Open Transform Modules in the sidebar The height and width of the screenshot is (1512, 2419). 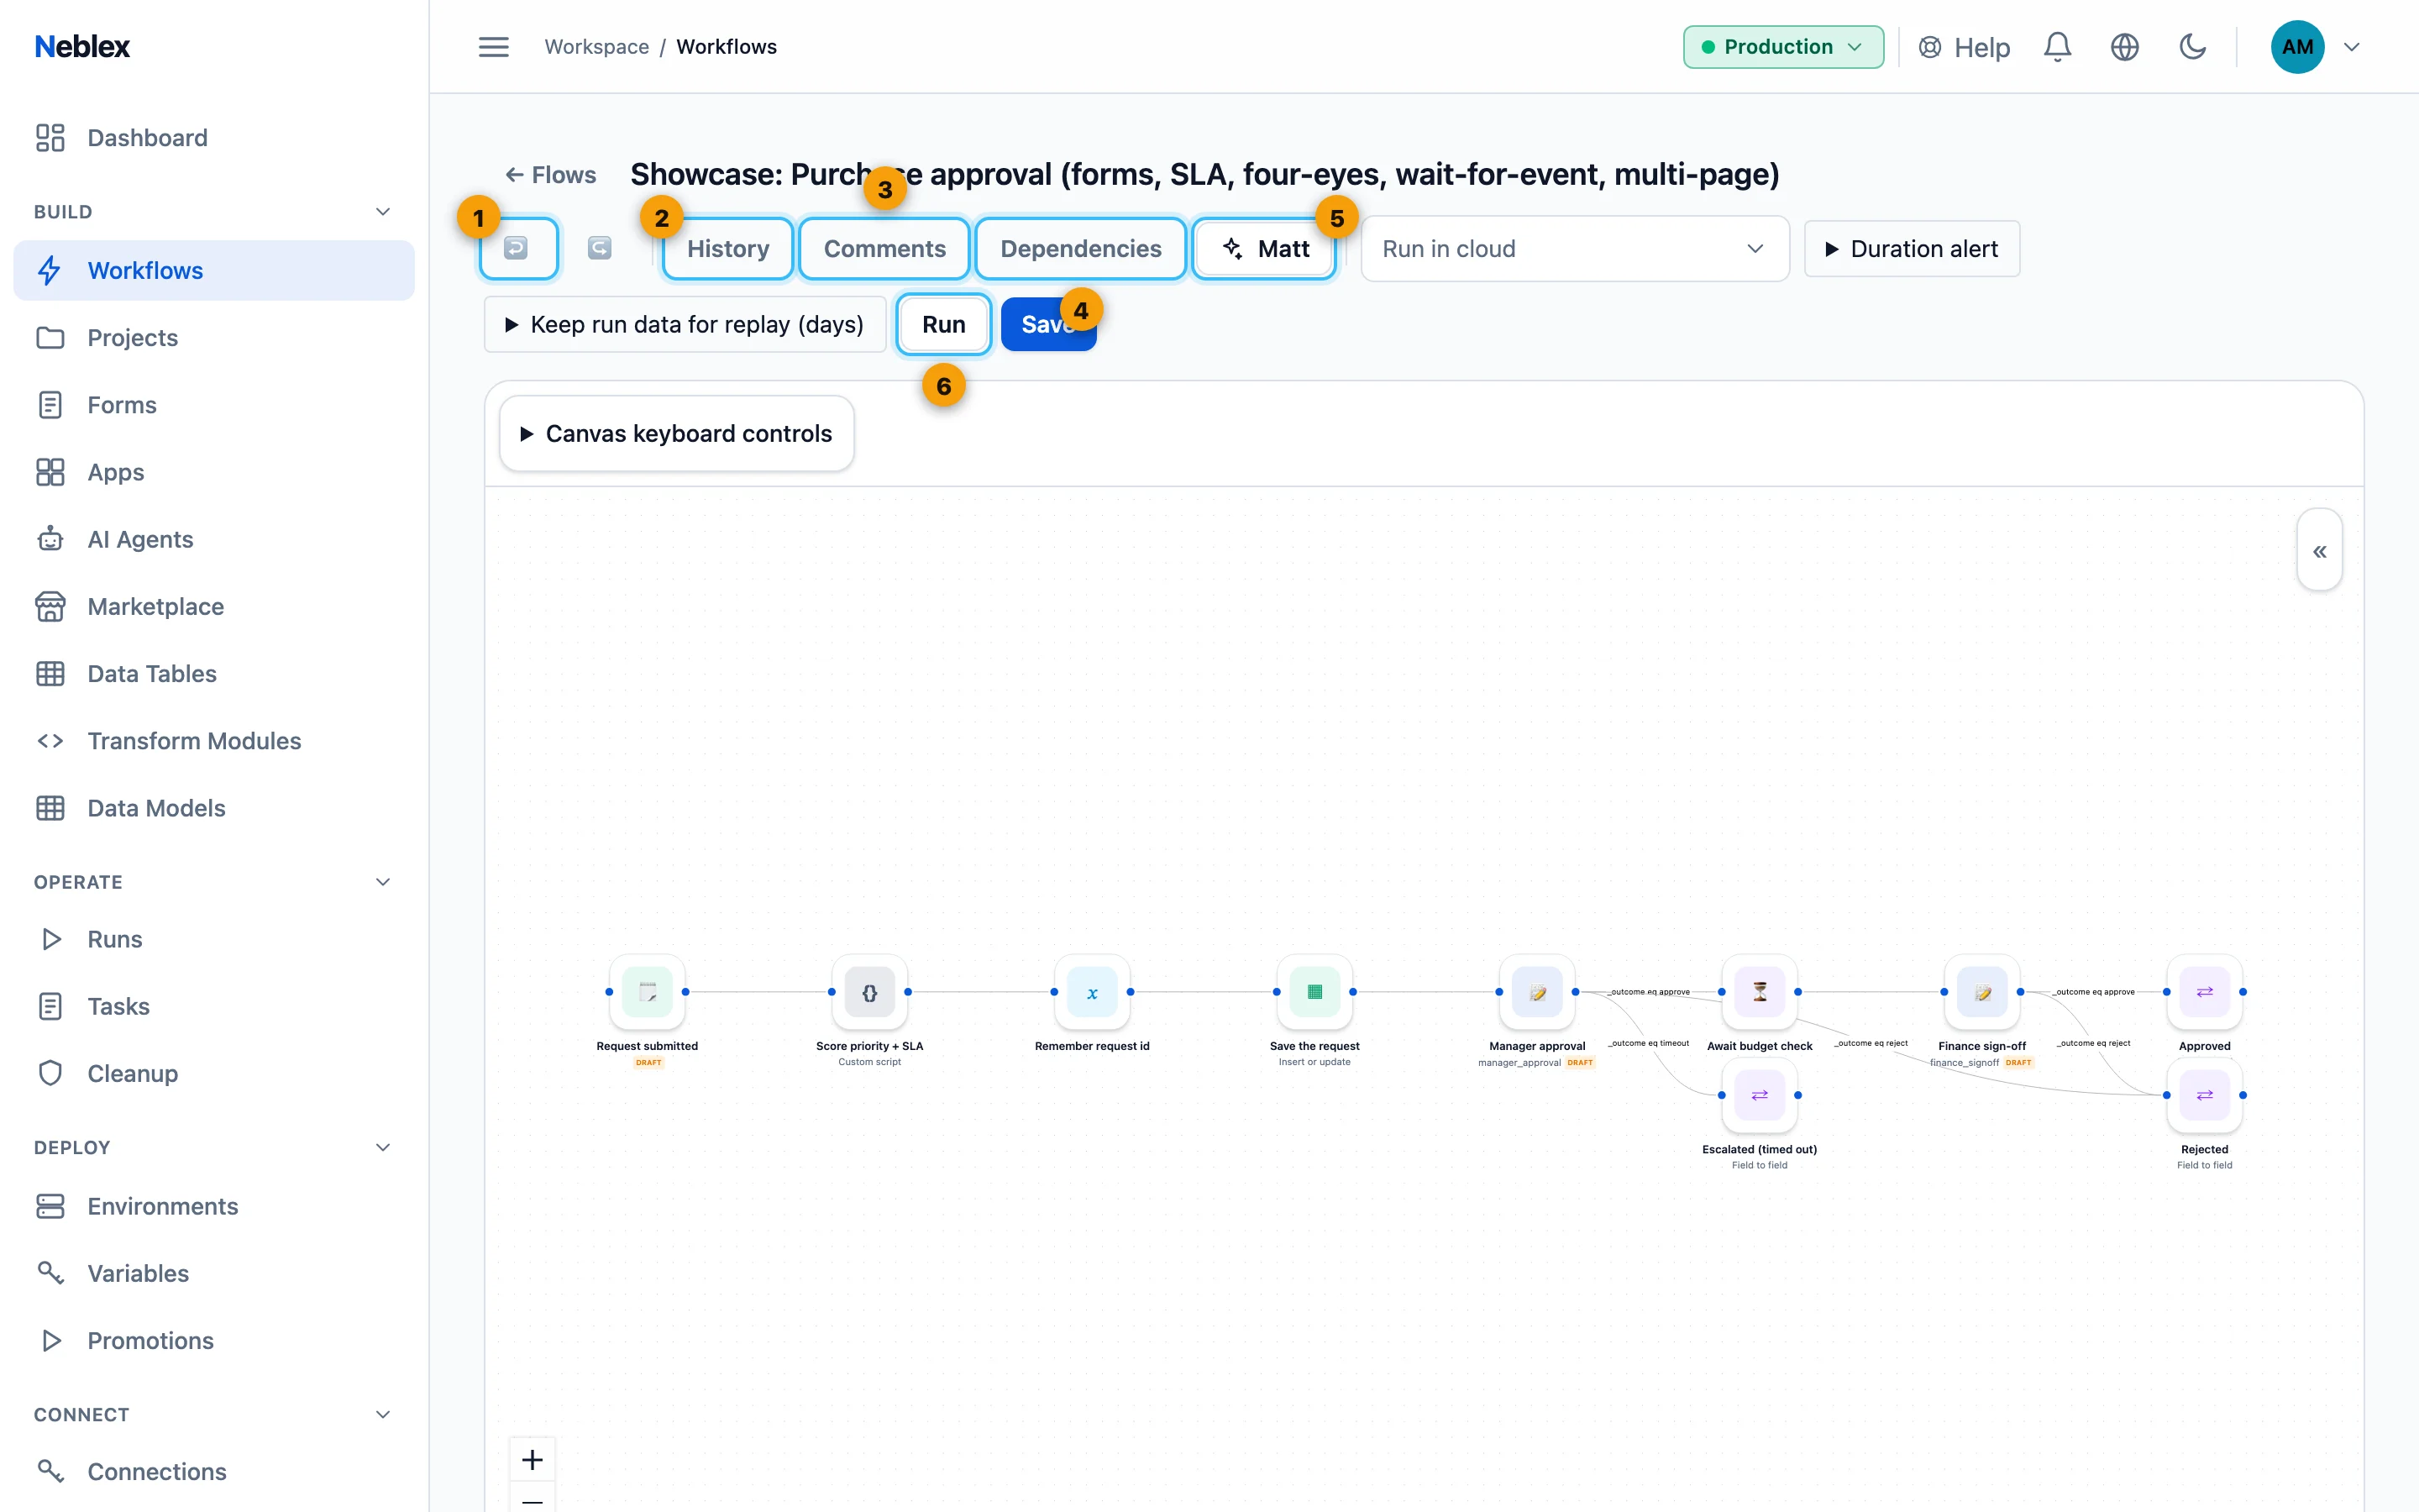click(x=214, y=740)
